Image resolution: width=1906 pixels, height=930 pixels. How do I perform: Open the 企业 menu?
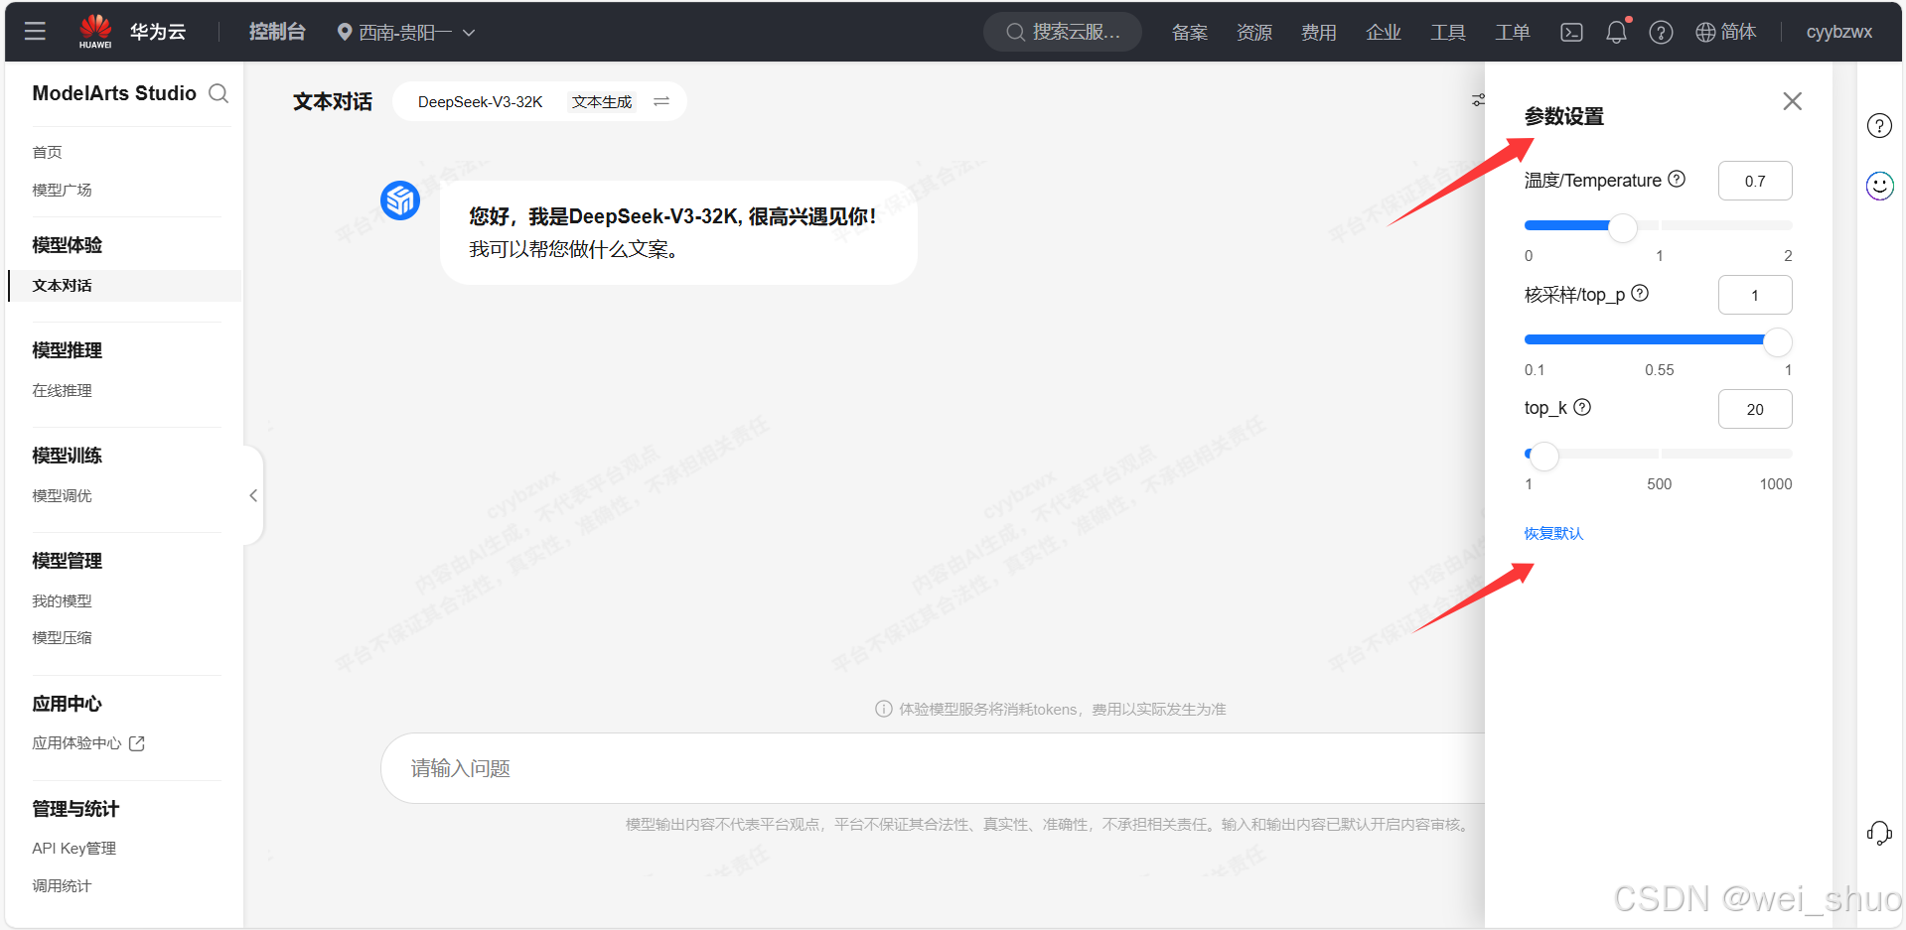pyautogui.click(x=1383, y=33)
